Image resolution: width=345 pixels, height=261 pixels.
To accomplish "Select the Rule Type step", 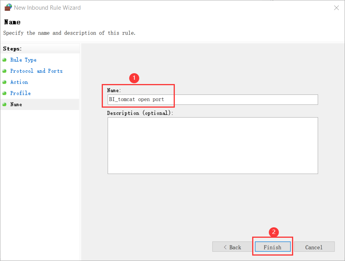I will (x=23, y=60).
